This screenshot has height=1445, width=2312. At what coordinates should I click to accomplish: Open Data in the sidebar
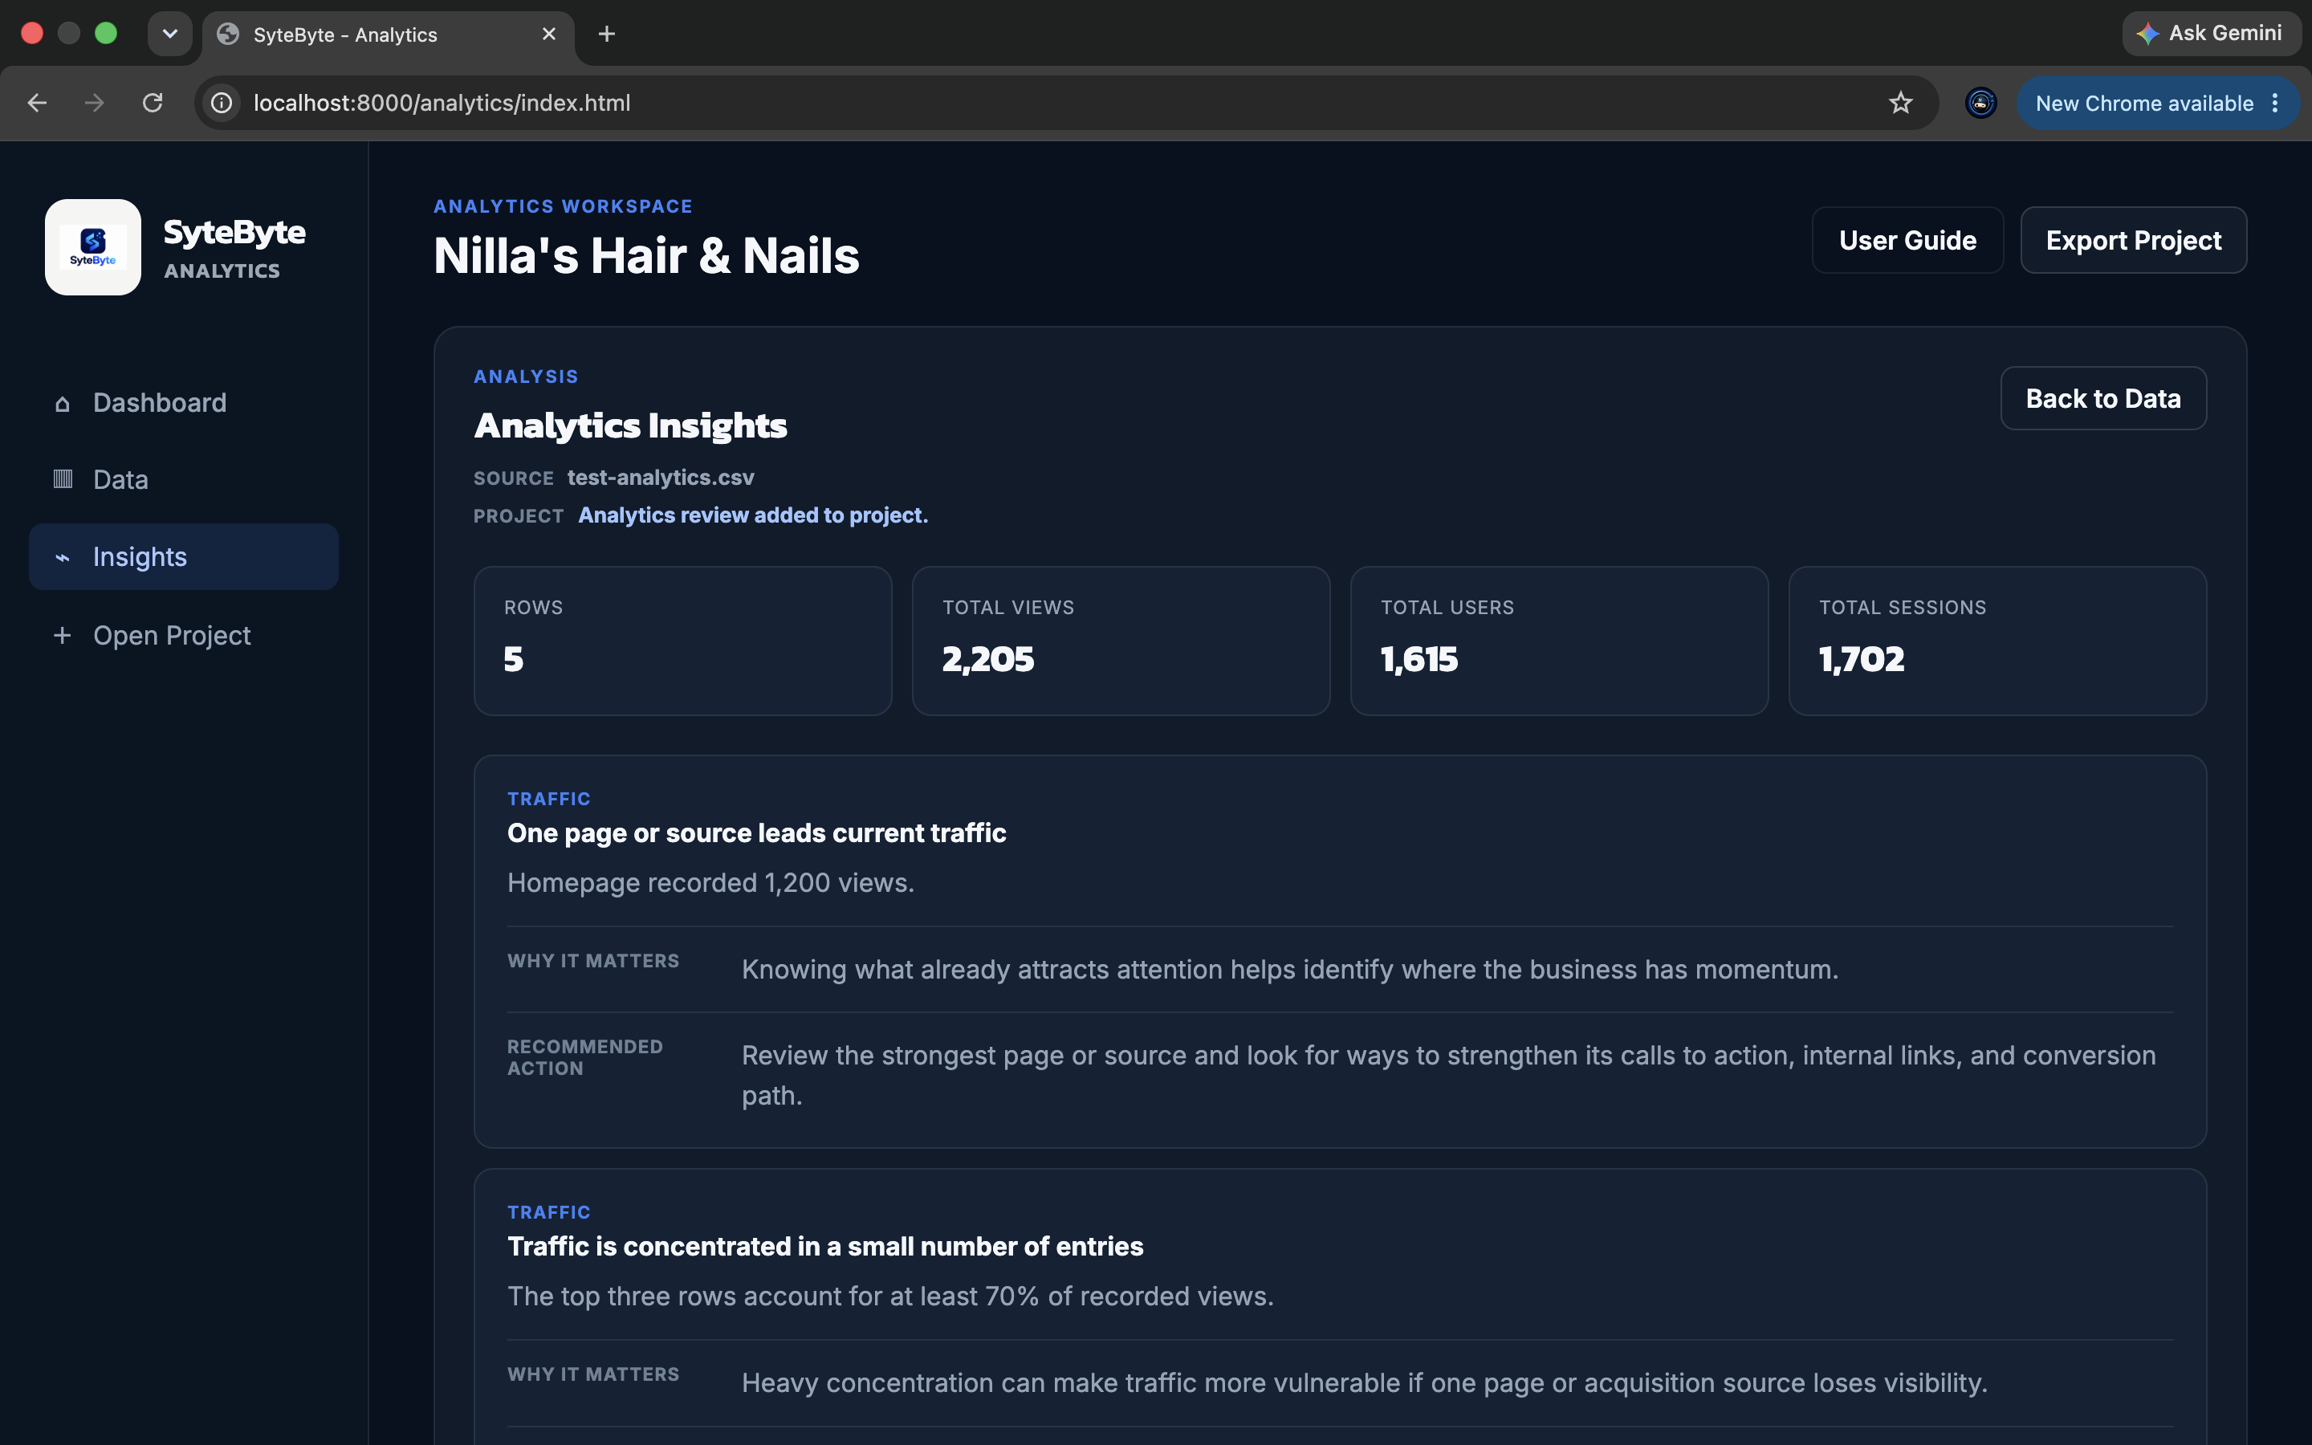[x=183, y=480]
